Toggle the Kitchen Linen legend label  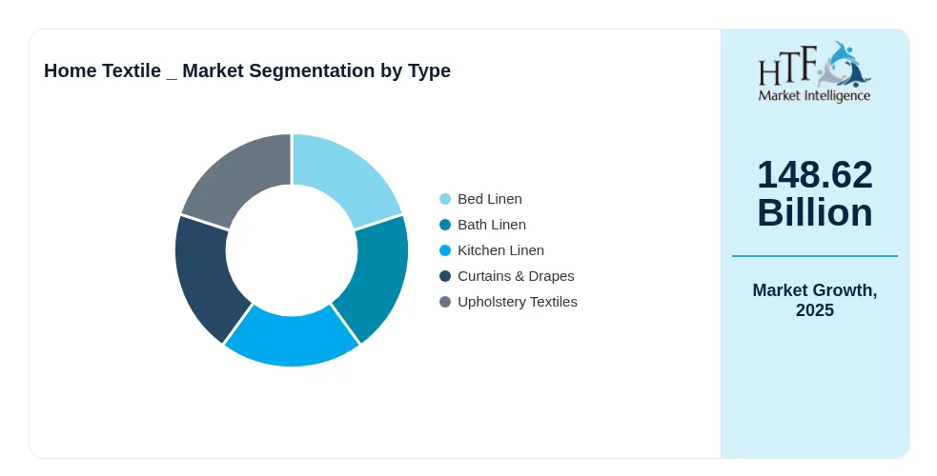click(x=500, y=250)
